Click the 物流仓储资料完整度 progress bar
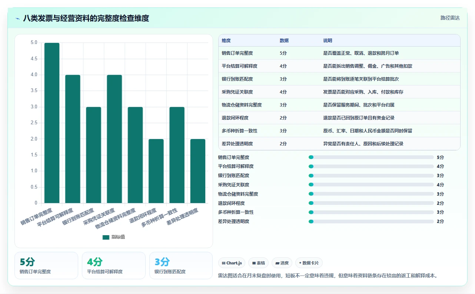The image size is (475, 294). click(x=371, y=194)
